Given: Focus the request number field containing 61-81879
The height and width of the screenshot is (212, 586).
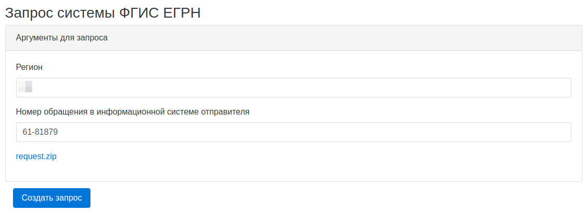Looking at the screenshot, I should click(293, 132).
